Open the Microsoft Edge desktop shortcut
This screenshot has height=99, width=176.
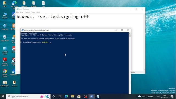point(14,5)
